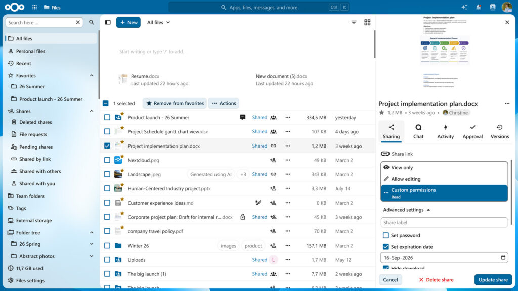
Task: Click the share icon for Nextcloud.png
Action: click(273, 160)
